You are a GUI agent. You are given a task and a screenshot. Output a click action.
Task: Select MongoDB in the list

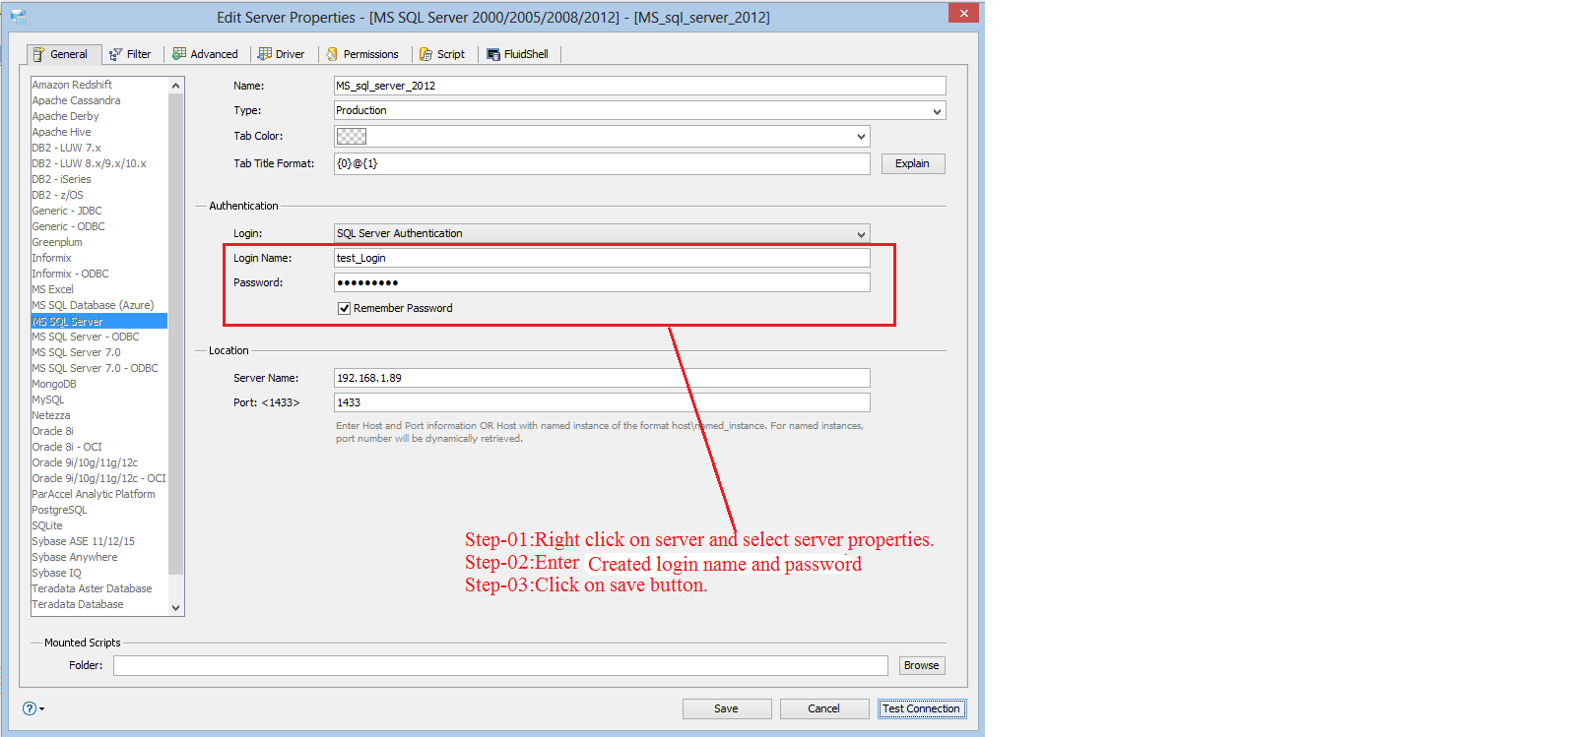[x=54, y=384]
